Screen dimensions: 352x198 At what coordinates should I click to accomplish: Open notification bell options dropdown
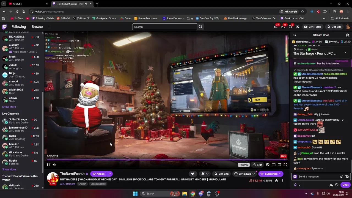205,174
